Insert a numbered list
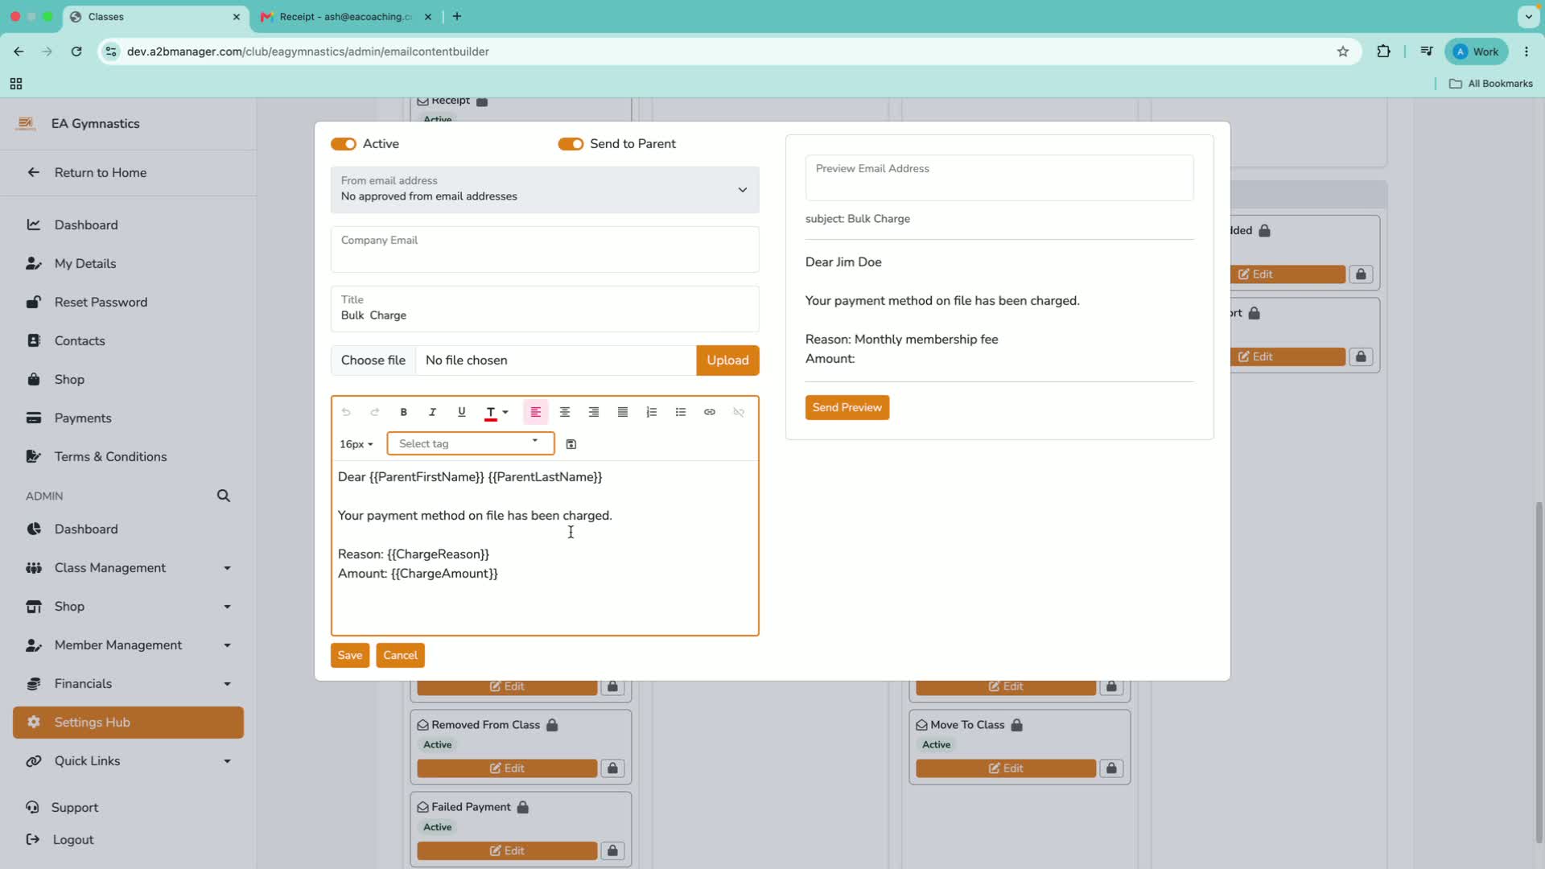The width and height of the screenshot is (1545, 869). (x=652, y=412)
